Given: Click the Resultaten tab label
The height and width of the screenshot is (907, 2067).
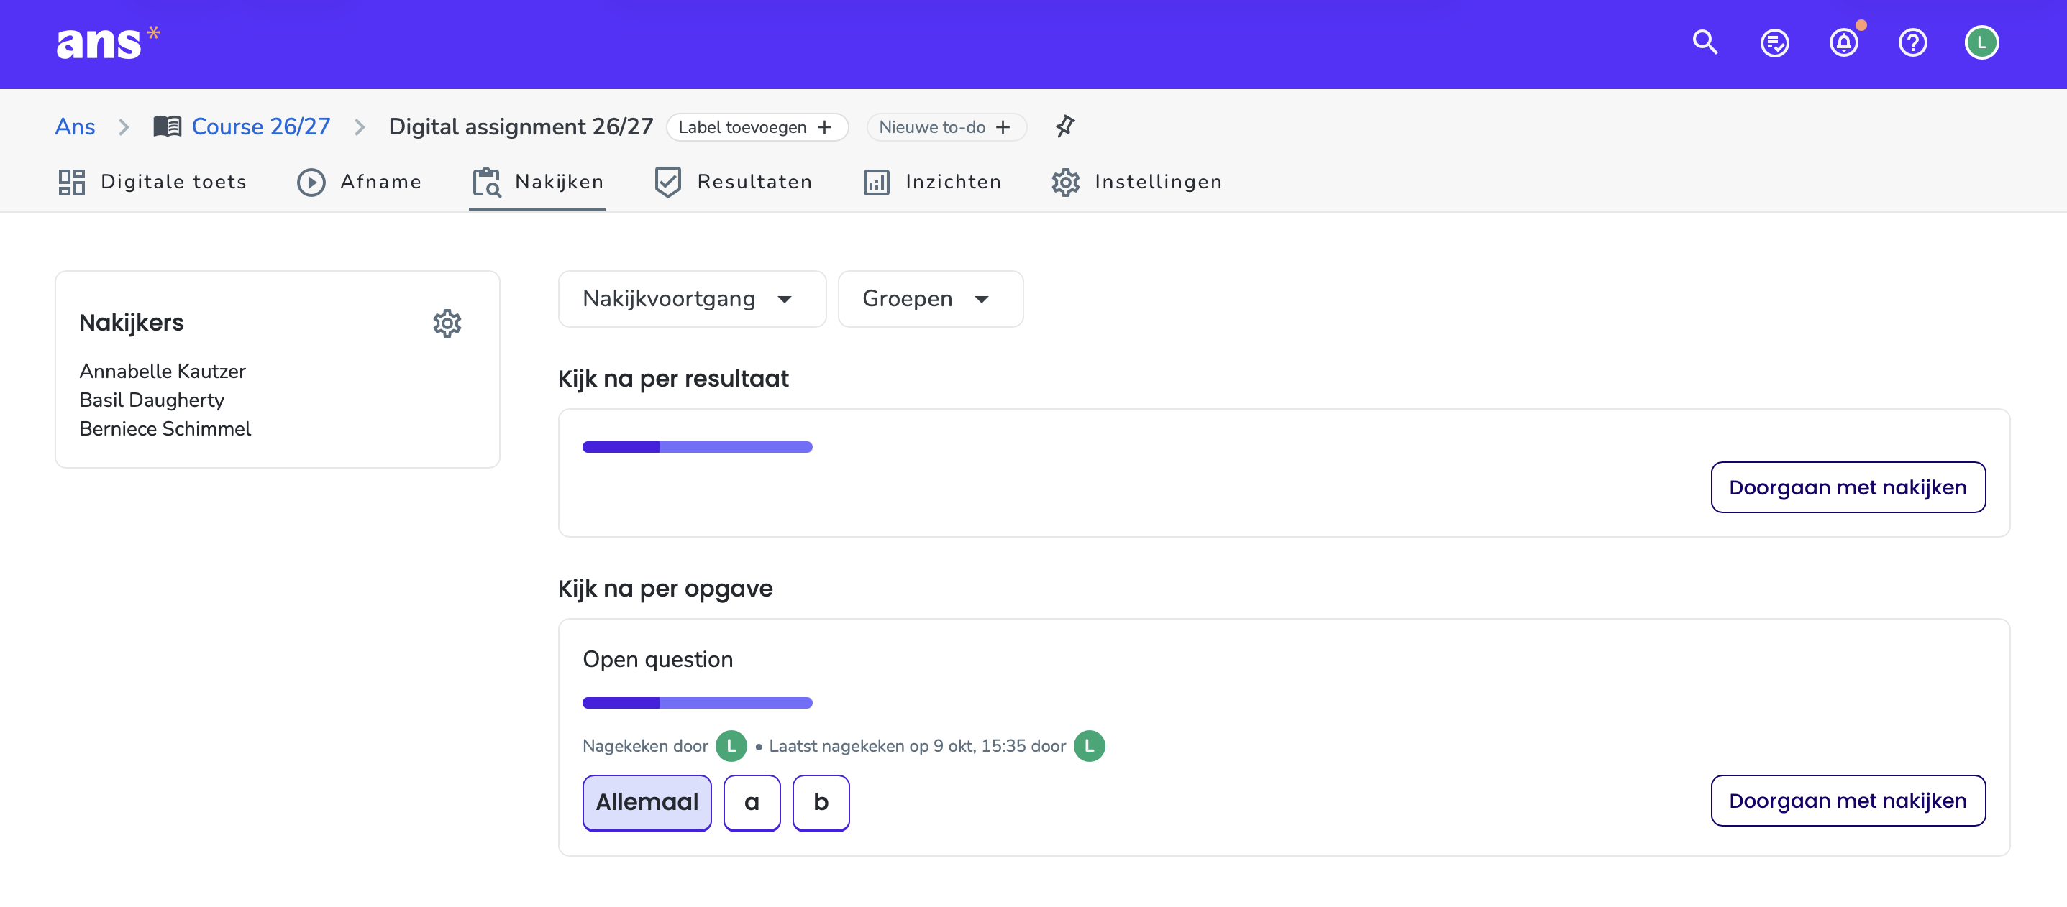Looking at the screenshot, I should pos(754,182).
